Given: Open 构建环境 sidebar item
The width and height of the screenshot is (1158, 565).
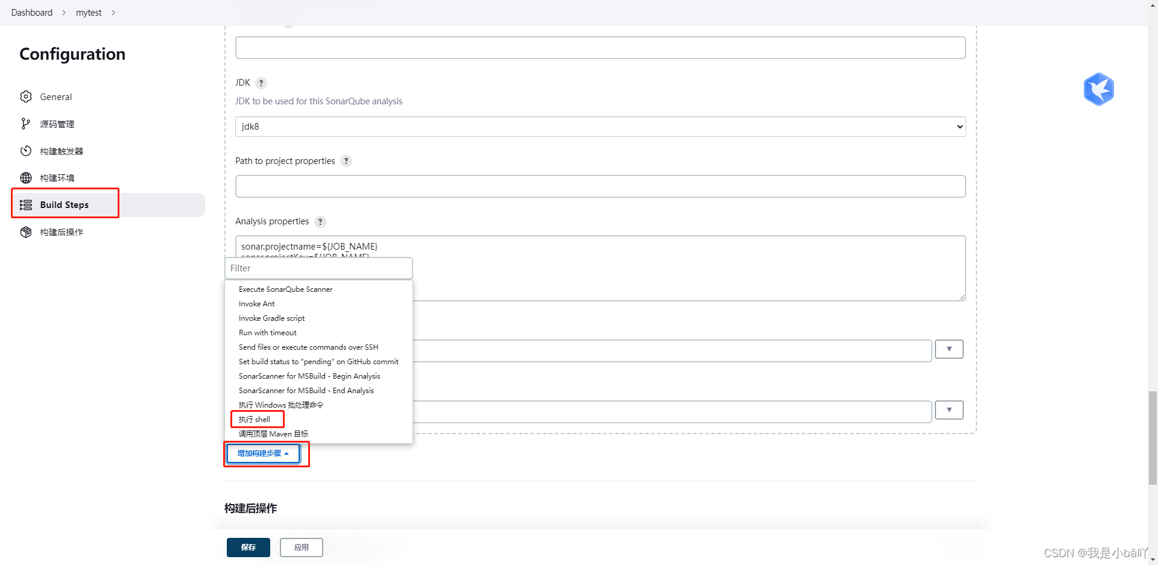Looking at the screenshot, I should click(x=109, y=178).
